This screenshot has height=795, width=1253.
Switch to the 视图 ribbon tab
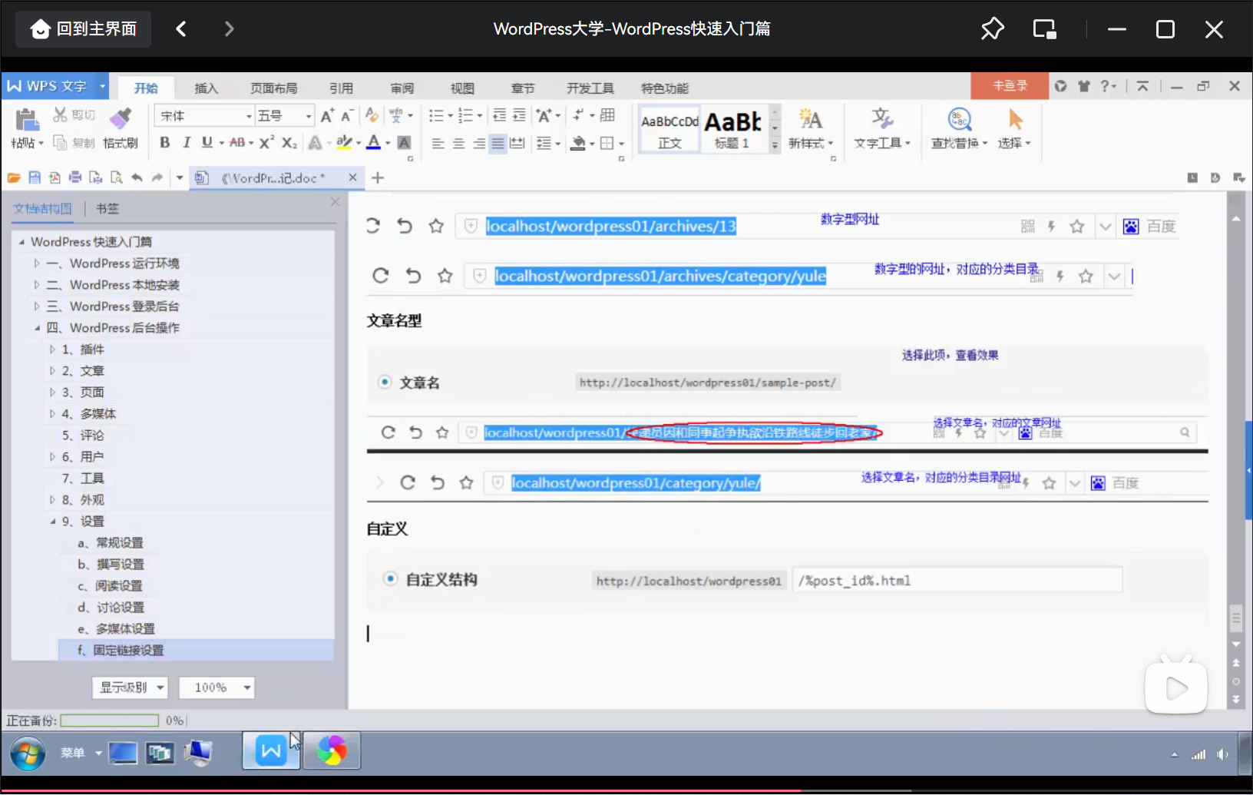point(462,88)
